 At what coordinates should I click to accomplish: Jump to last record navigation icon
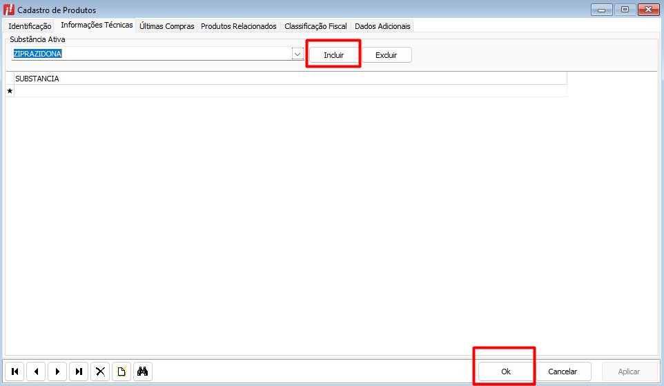tap(79, 372)
